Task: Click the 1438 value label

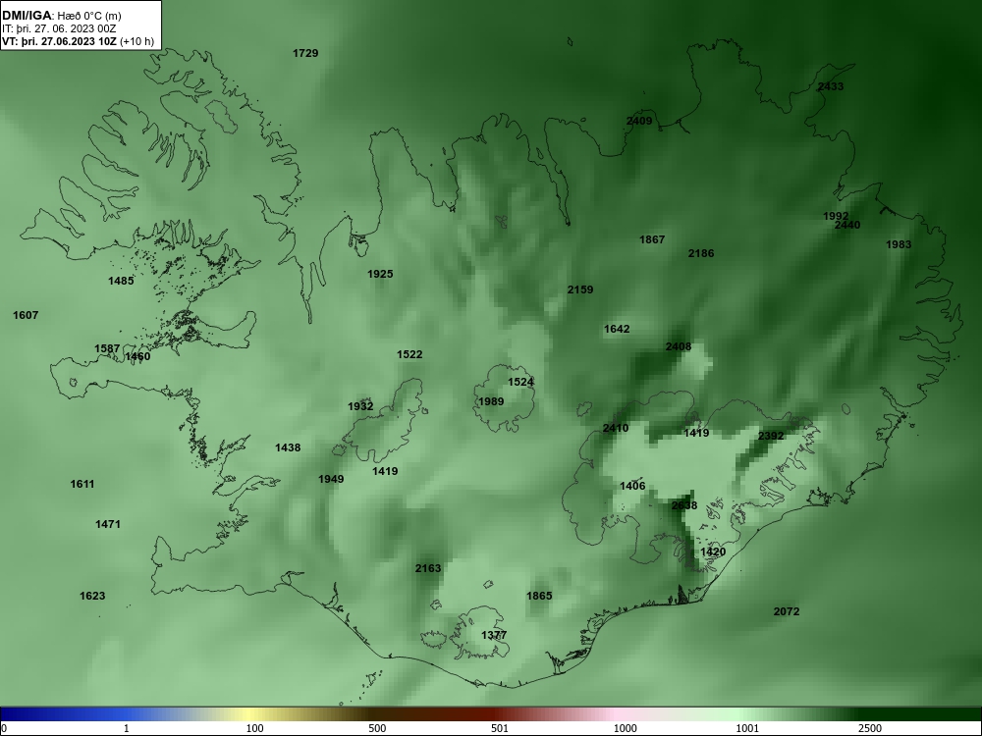Action: pyautogui.click(x=288, y=447)
